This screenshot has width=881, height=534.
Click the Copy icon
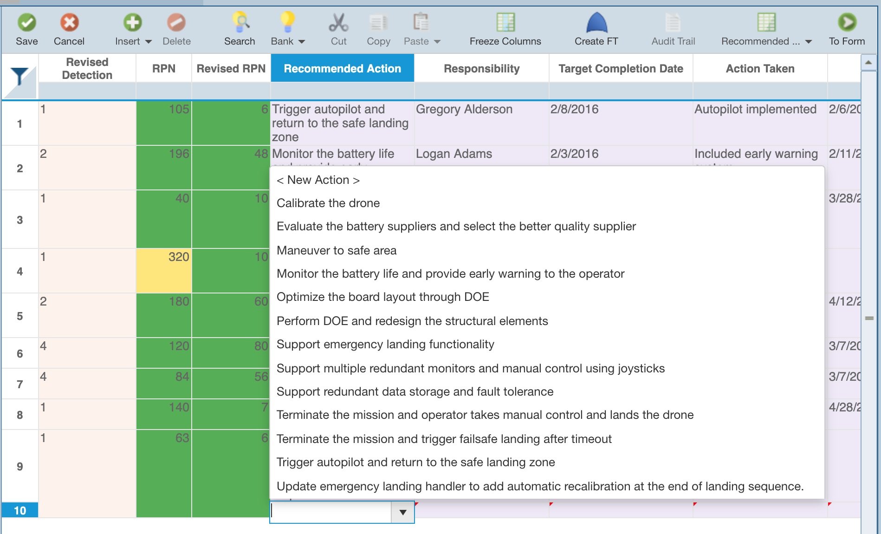[378, 22]
